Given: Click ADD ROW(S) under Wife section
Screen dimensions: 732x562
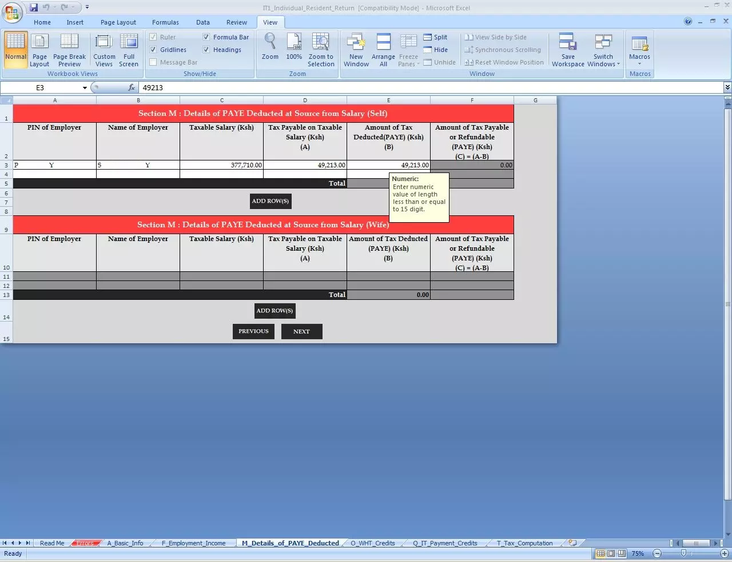Looking at the screenshot, I should coord(274,311).
